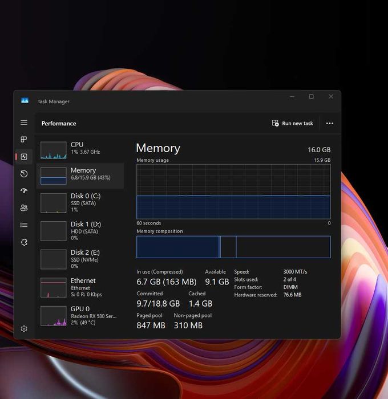
Task: Select Memory in the performance list
Action: click(80, 176)
